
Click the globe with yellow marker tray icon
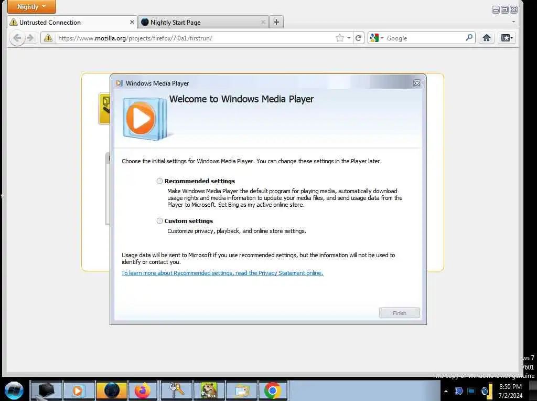(x=486, y=391)
